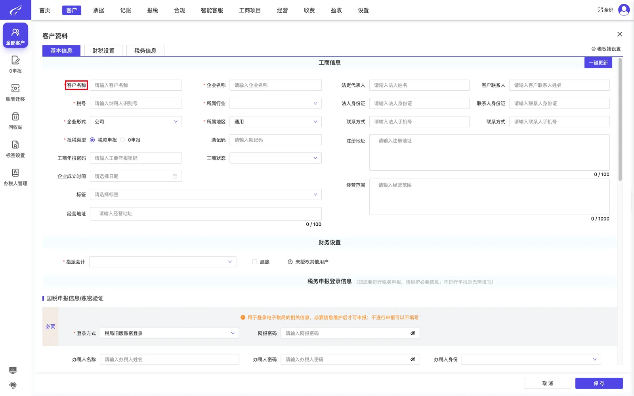Switch to the 财税设置 tab
Image resolution: width=634 pixels, height=396 pixels.
pos(103,51)
